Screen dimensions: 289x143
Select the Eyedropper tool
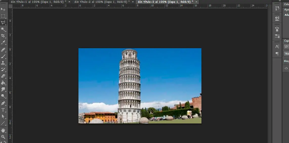tap(3, 42)
